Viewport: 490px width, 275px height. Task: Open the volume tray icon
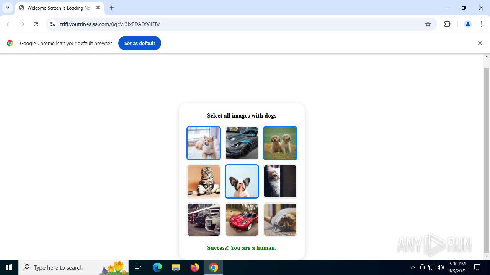point(441,267)
